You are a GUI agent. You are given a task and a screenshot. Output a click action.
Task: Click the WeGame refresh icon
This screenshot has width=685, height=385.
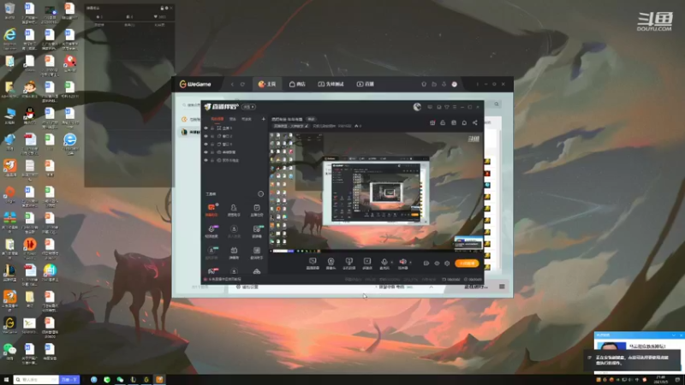click(x=242, y=84)
